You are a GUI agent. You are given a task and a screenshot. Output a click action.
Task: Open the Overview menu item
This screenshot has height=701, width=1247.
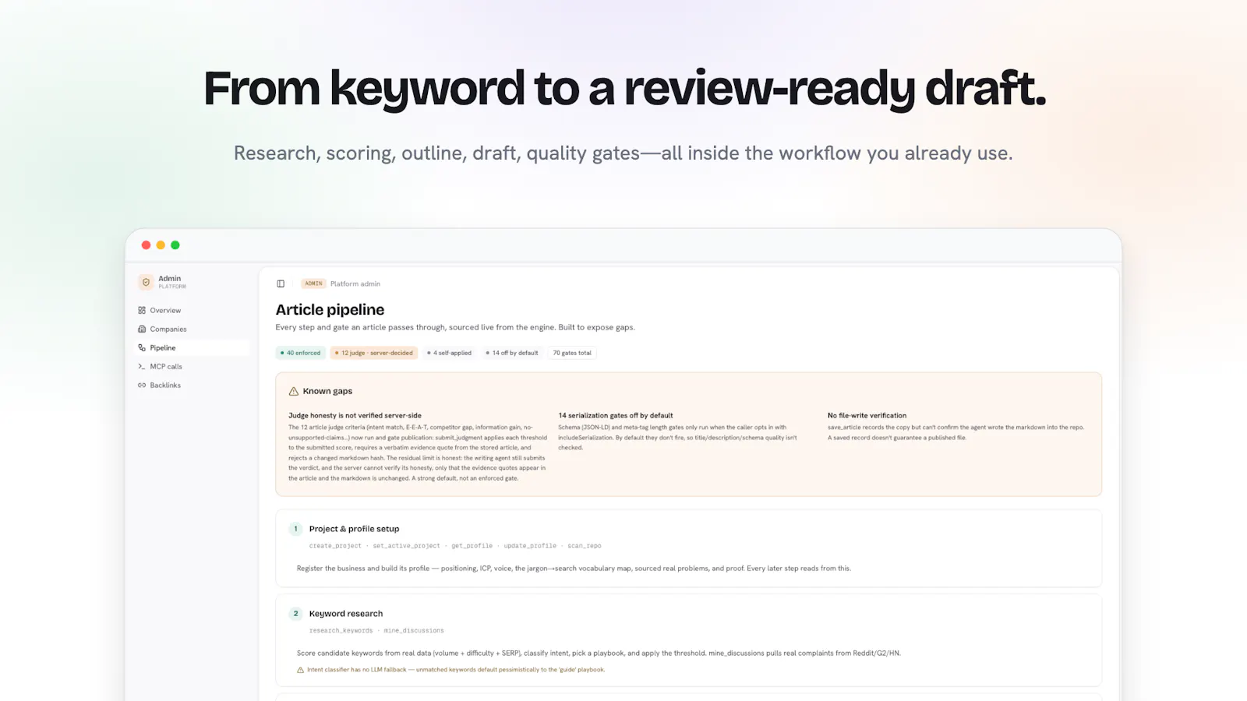193,310
